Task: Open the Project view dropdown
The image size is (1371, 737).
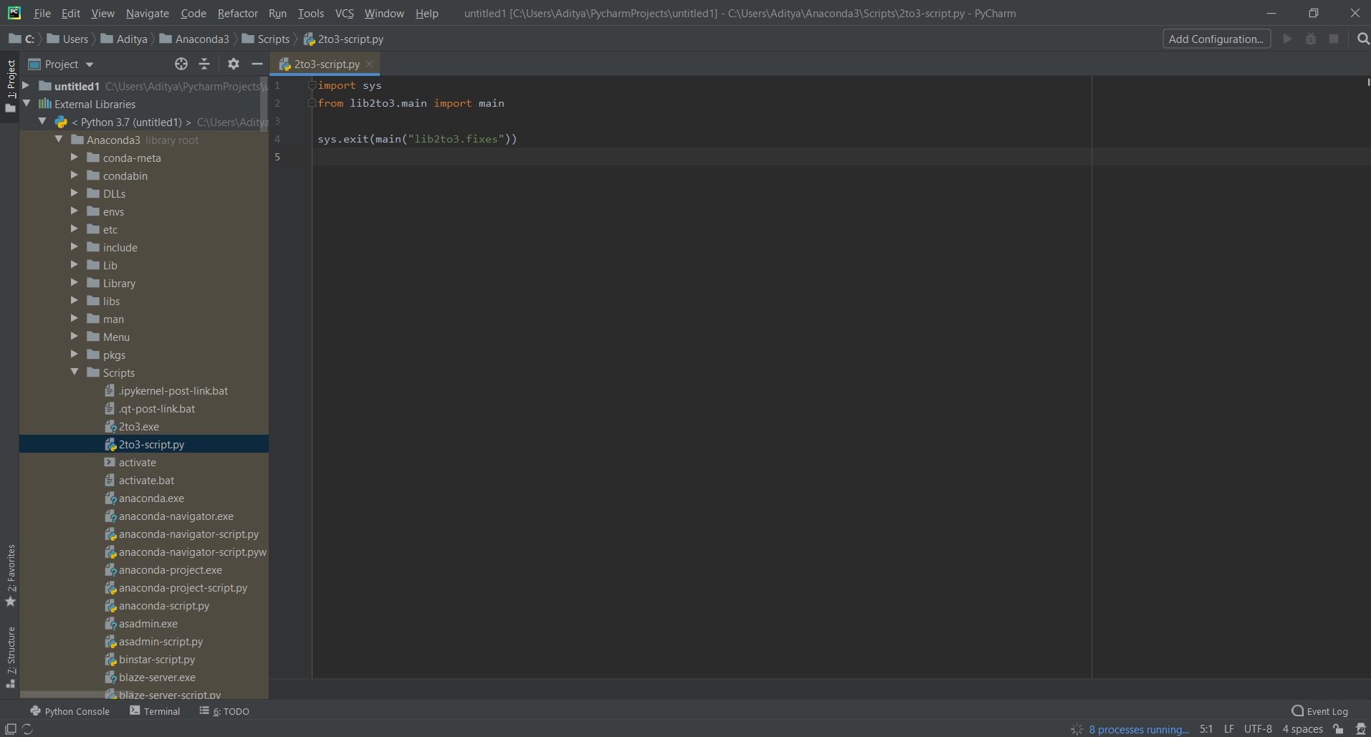Action: pos(89,64)
